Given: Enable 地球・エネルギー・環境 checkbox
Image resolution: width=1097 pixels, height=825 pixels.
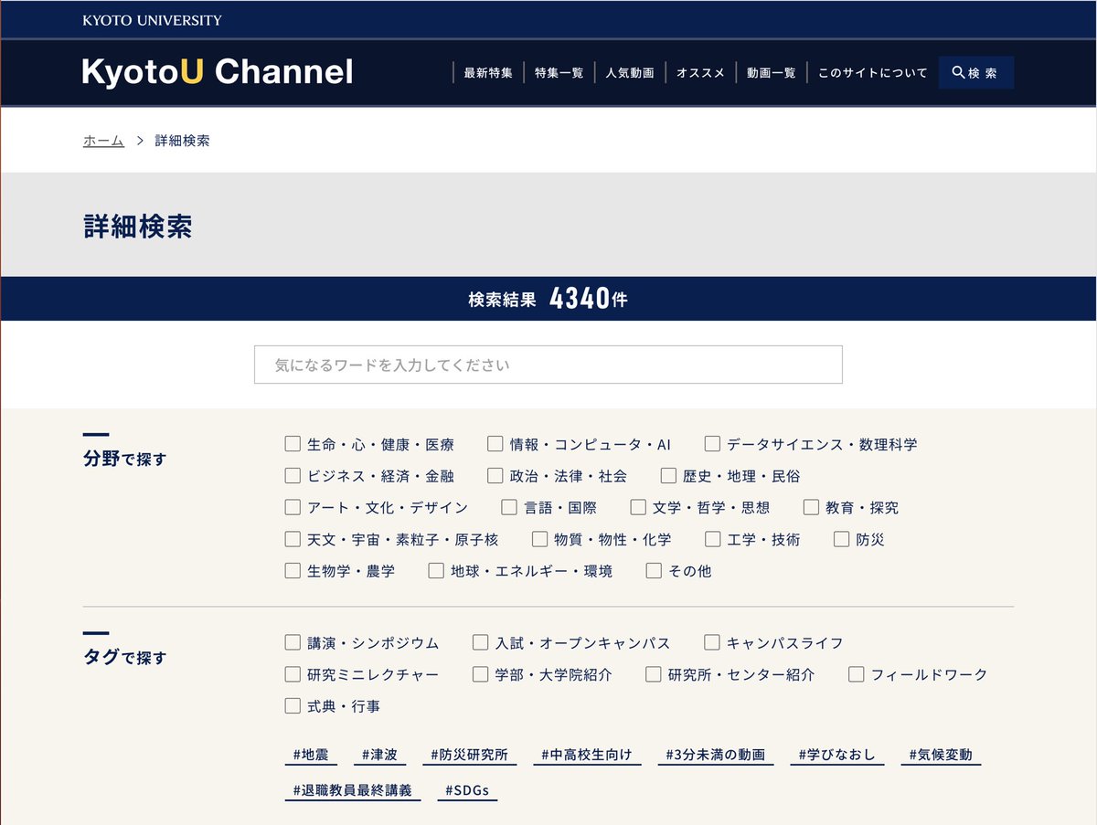Looking at the screenshot, I should (436, 570).
